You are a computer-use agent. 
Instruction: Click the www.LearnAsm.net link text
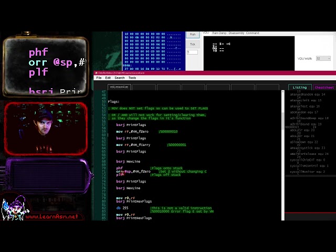point(51,216)
